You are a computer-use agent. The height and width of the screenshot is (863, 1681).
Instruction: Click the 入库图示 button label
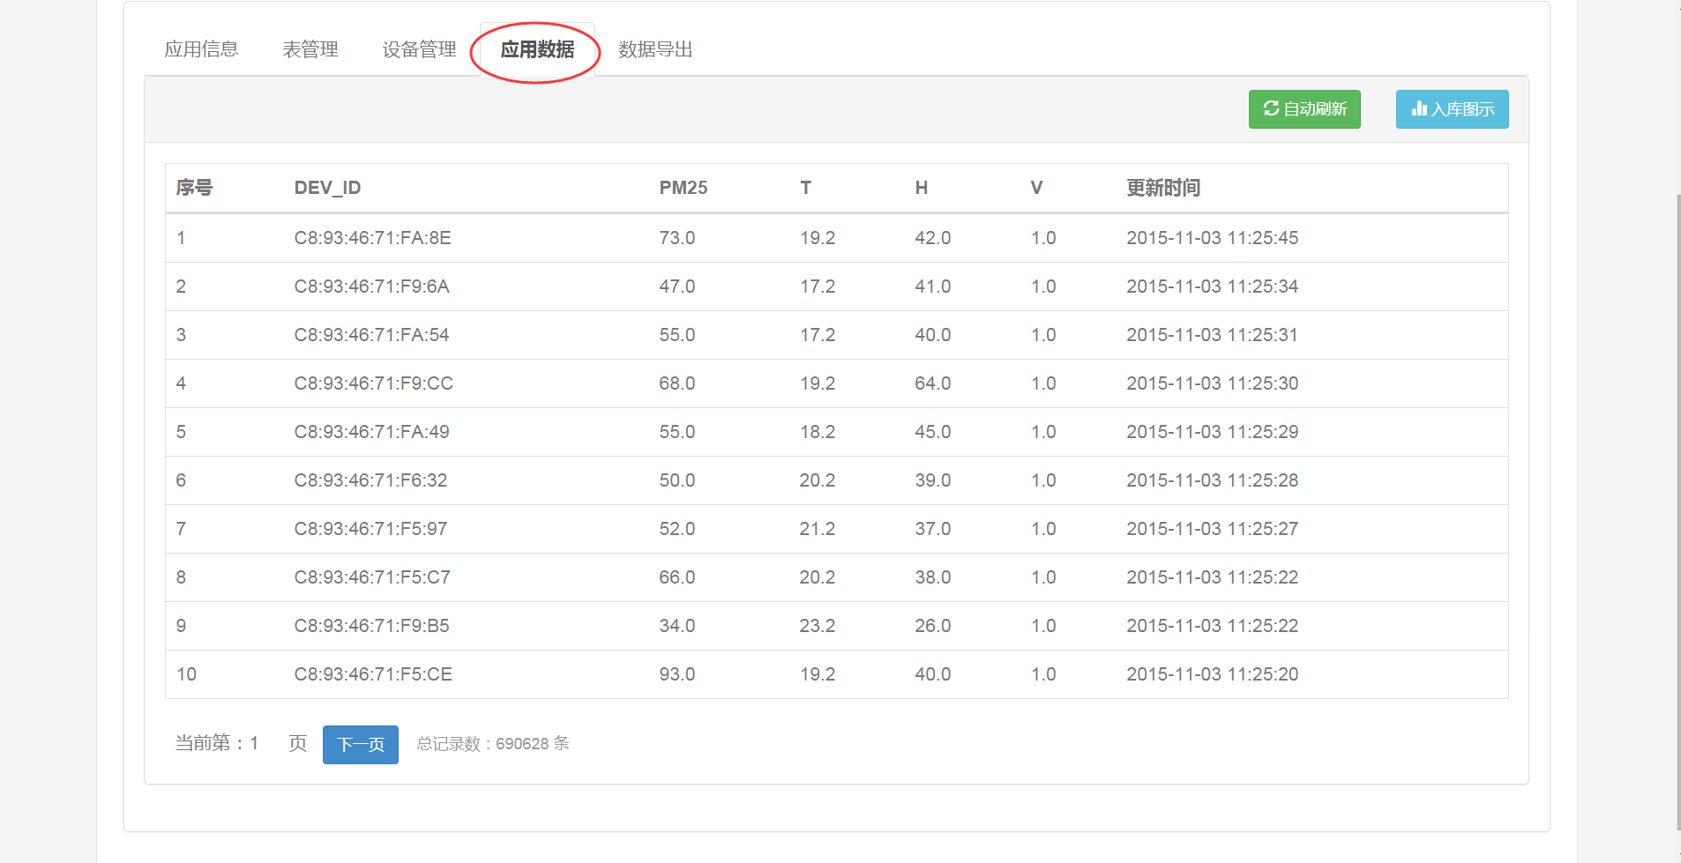click(x=1462, y=109)
